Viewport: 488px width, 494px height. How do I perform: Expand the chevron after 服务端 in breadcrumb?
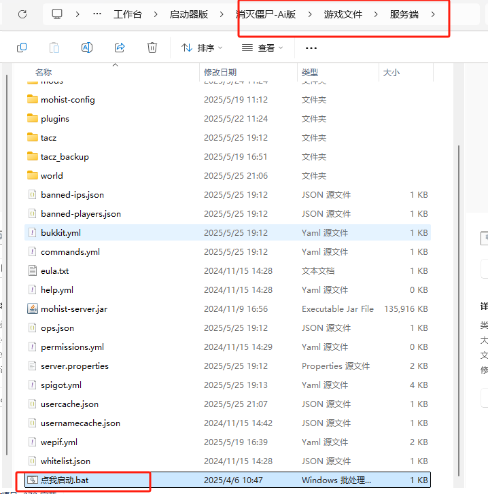tap(433, 14)
